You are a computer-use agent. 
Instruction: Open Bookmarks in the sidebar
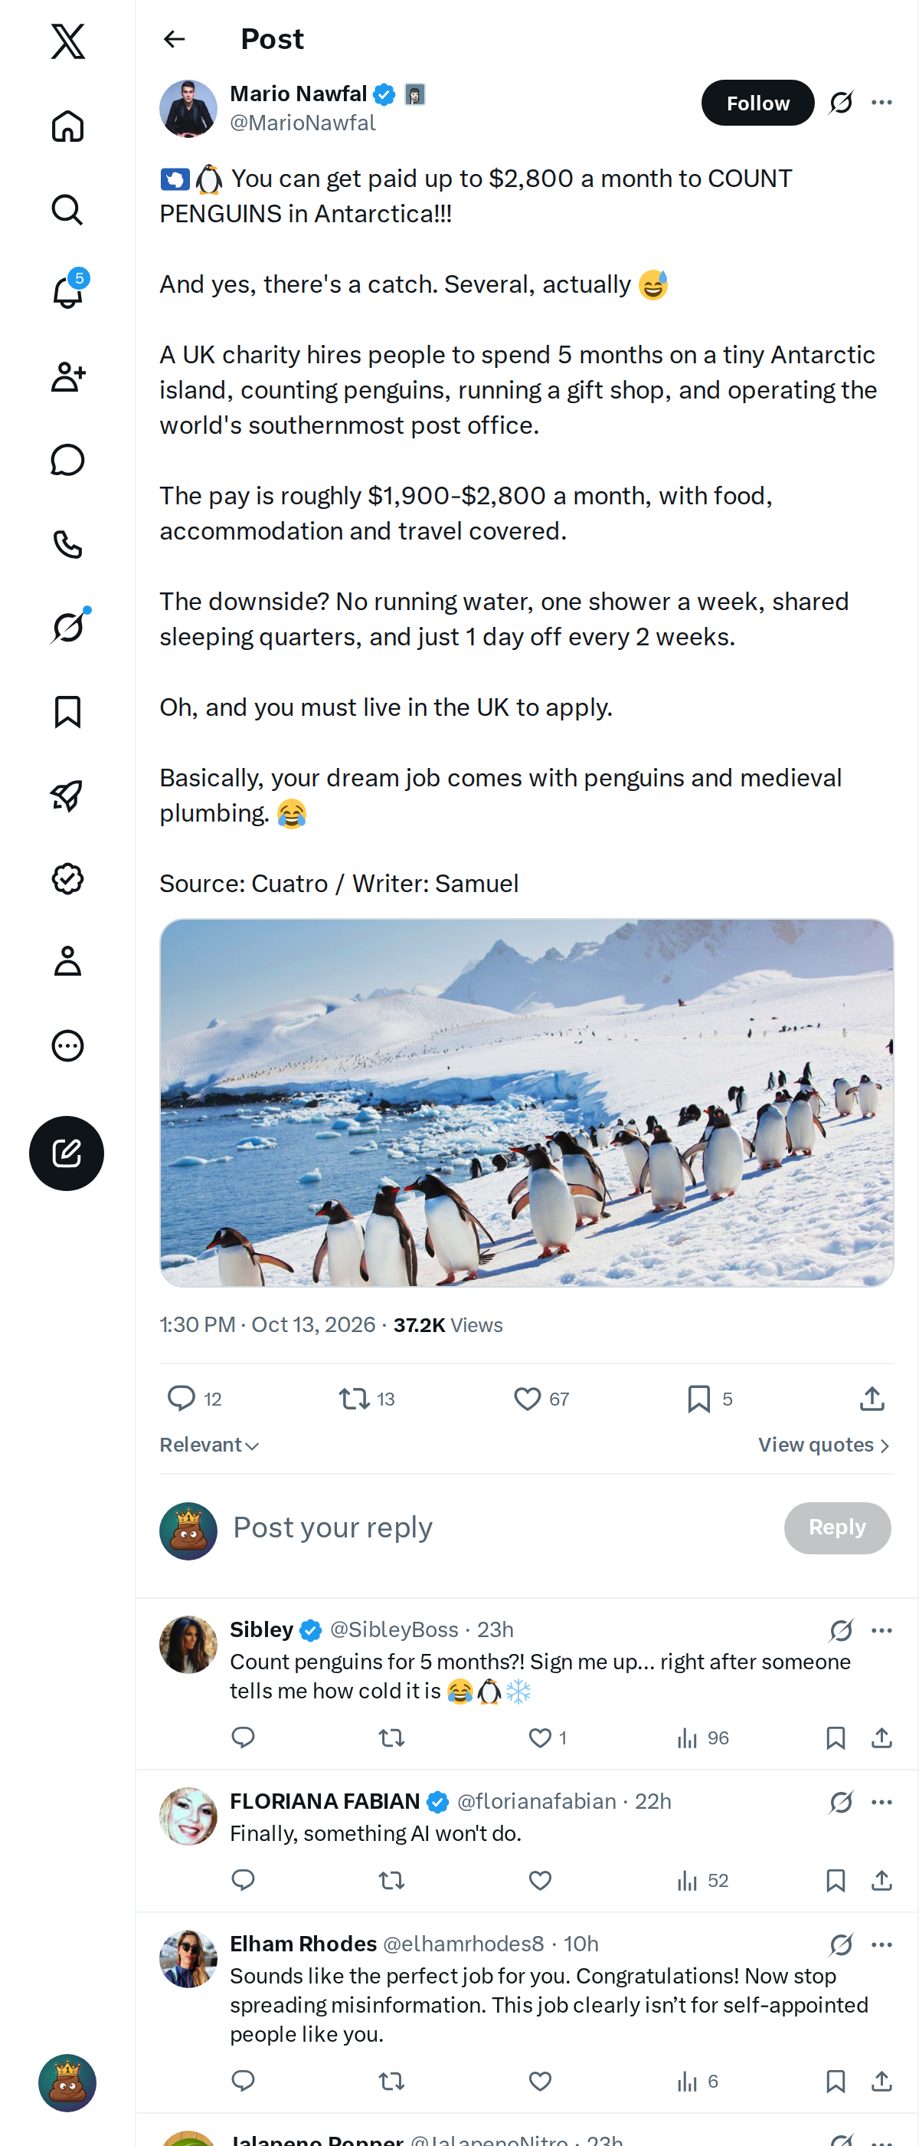[67, 711]
